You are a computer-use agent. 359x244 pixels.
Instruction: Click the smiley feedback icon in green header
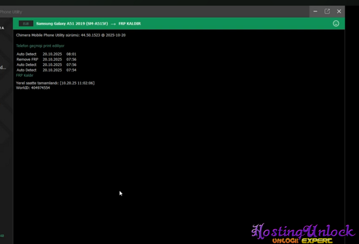(x=336, y=23)
